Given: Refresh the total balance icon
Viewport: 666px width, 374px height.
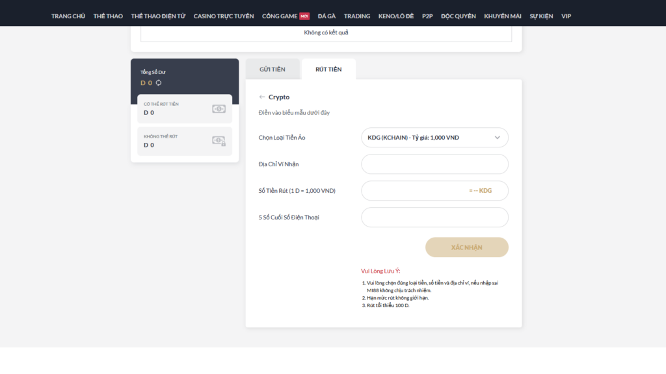Looking at the screenshot, I should [159, 82].
